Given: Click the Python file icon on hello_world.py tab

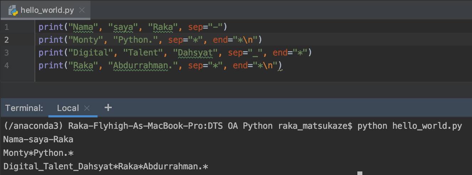Looking at the screenshot, I should tap(13, 10).
